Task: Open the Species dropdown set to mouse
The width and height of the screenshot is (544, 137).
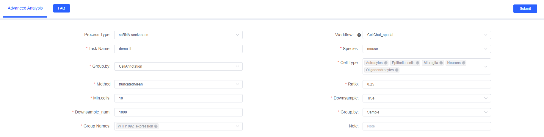Action: (x=427, y=49)
